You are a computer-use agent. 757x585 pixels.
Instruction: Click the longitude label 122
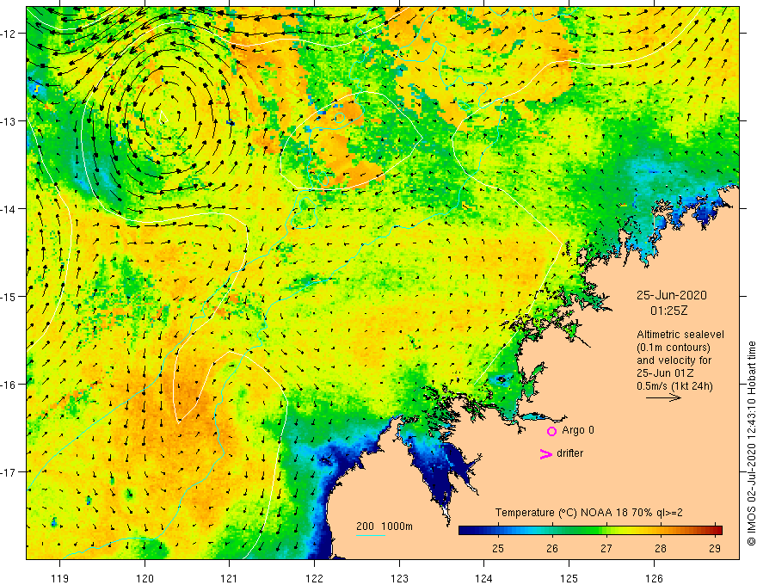(x=314, y=578)
